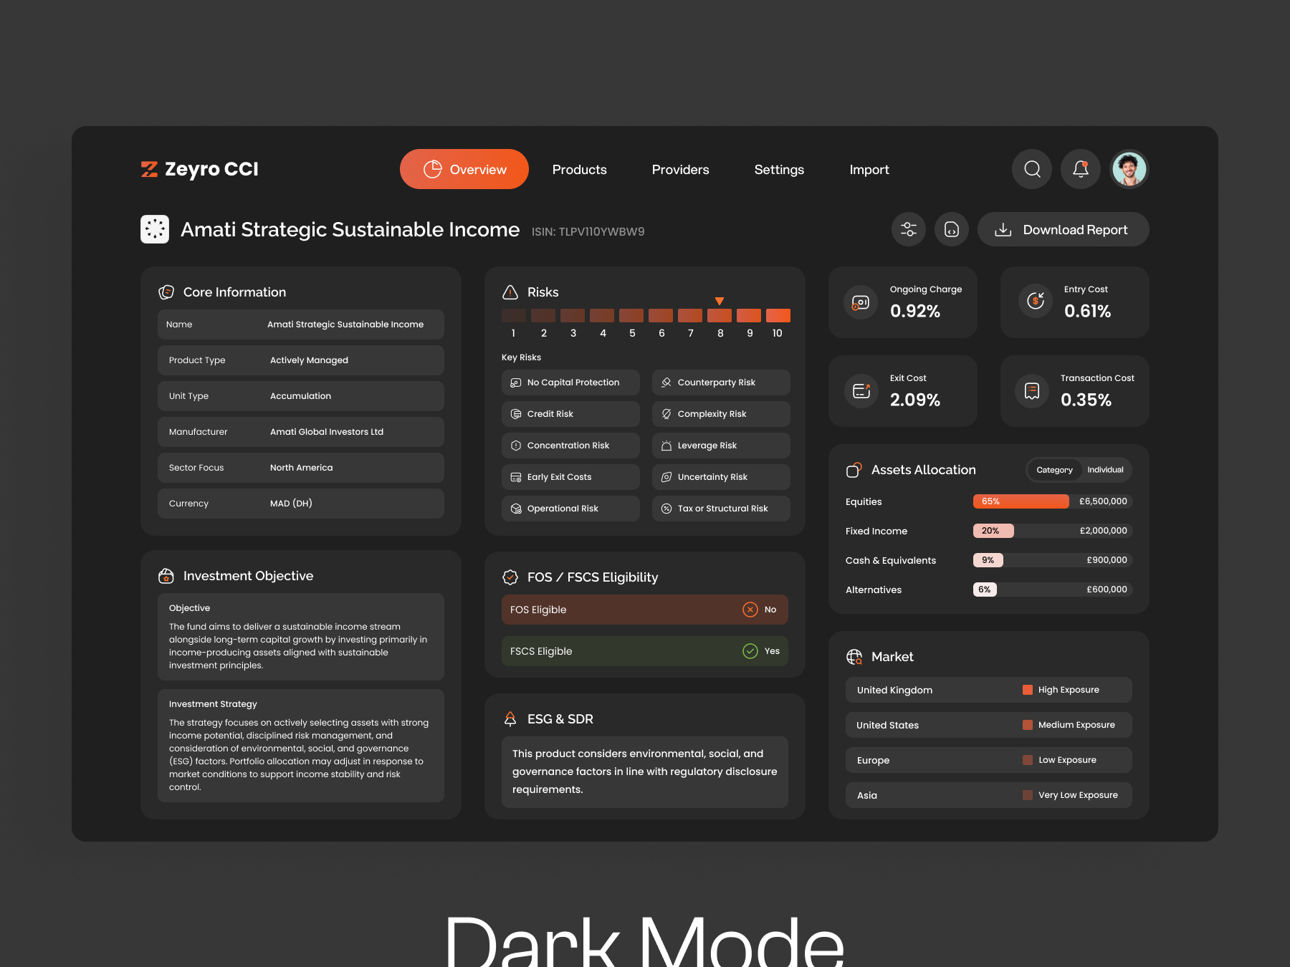The width and height of the screenshot is (1290, 967).
Task: Switch Assets Allocation to Individual view
Action: (x=1106, y=470)
